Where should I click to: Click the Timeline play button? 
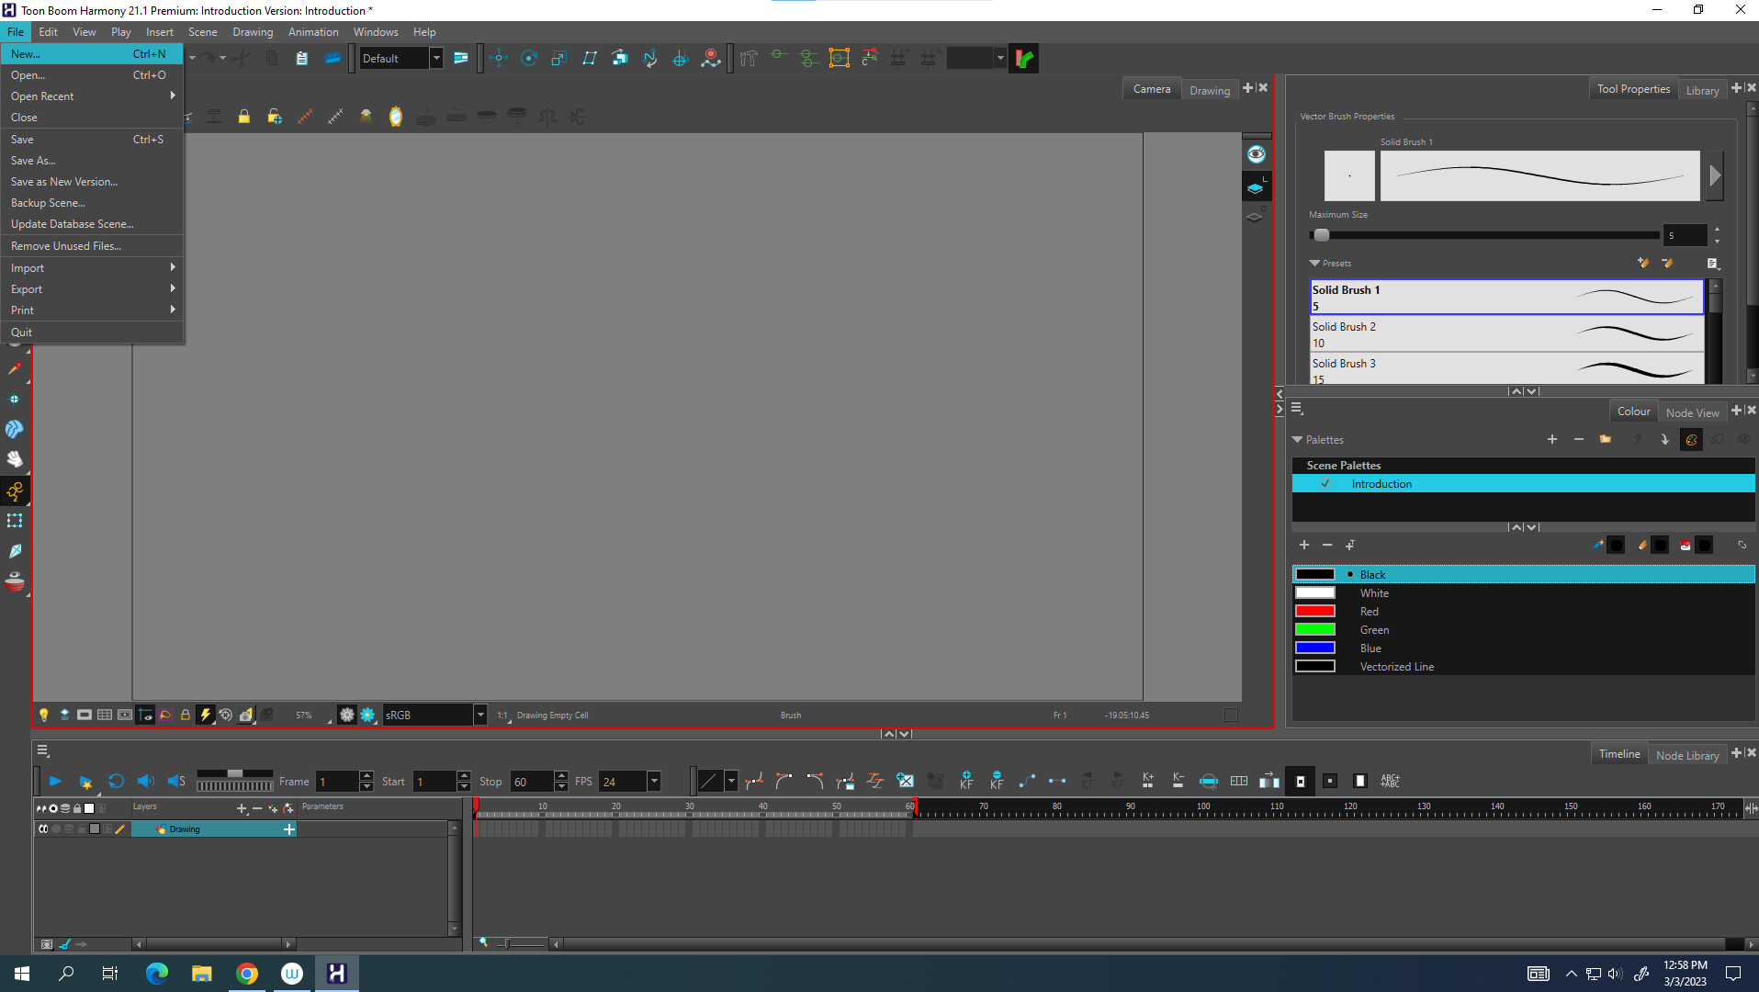click(55, 781)
